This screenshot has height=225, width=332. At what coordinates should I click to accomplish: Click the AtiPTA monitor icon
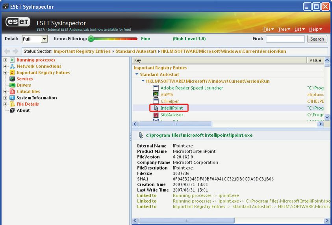156,95
